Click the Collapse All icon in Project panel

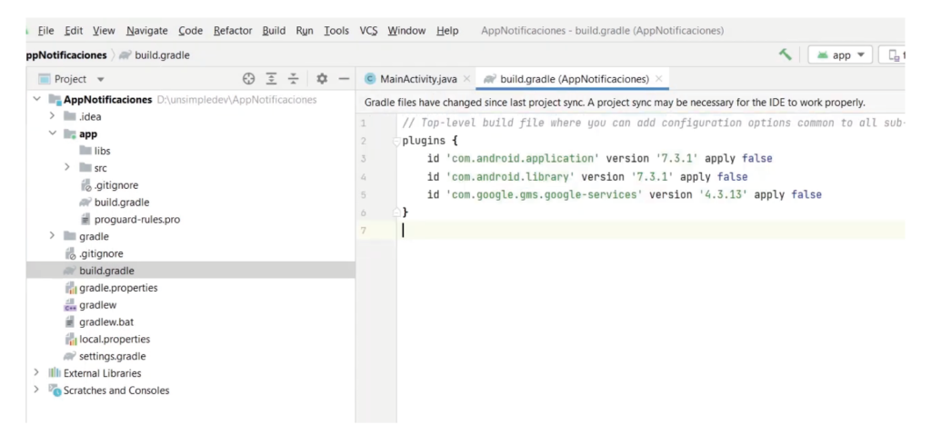pyautogui.click(x=293, y=79)
